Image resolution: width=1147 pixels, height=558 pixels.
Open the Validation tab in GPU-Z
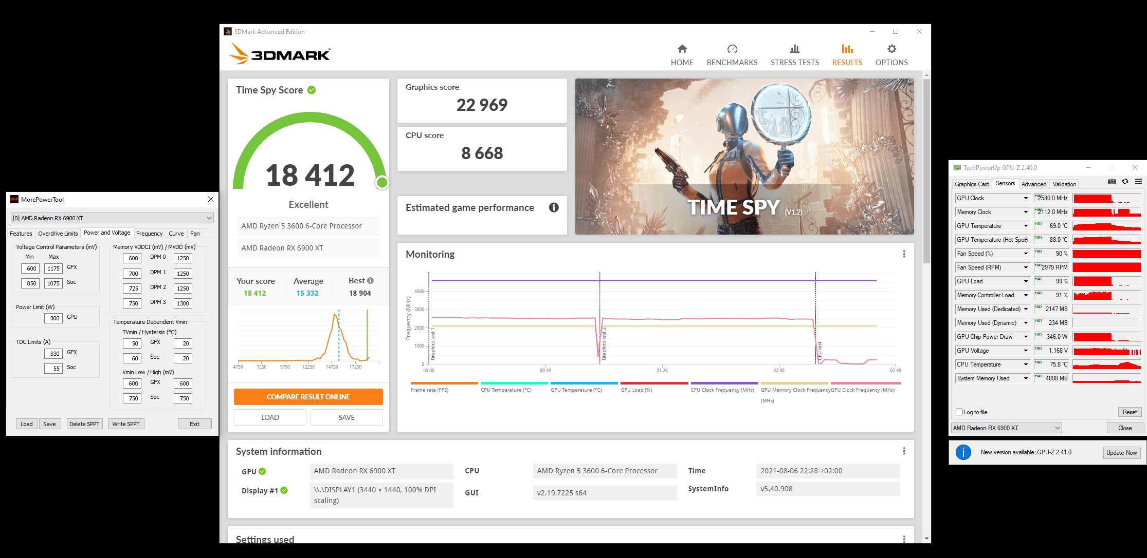[x=1064, y=184]
